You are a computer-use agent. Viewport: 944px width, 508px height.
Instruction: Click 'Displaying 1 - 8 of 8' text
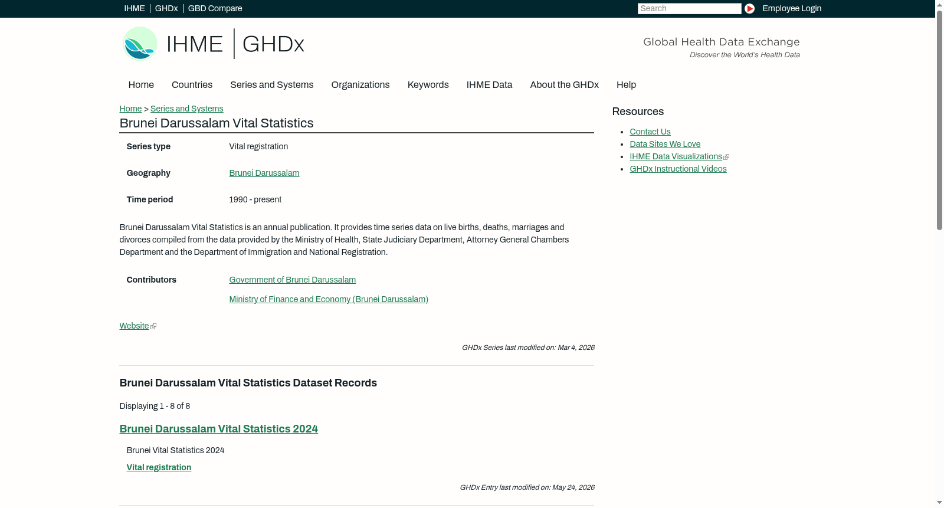(x=155, y=406)
